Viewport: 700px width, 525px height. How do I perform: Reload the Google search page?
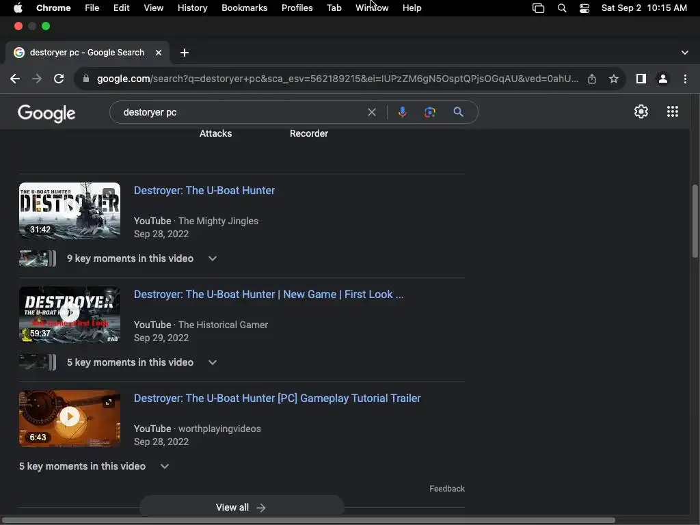tap(59, 79)
